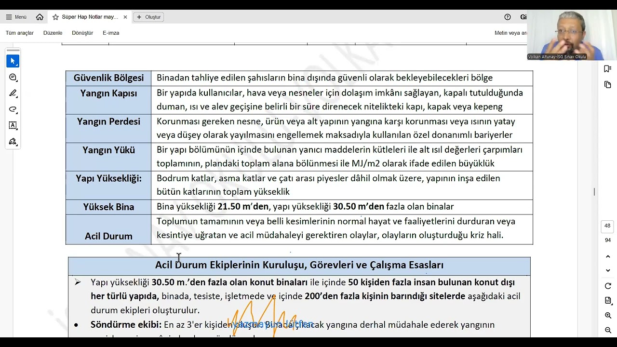Click the 'Güvenlik Bölgesi' table cell
This screenshot has height=347, width=617.
click(108, 78)
